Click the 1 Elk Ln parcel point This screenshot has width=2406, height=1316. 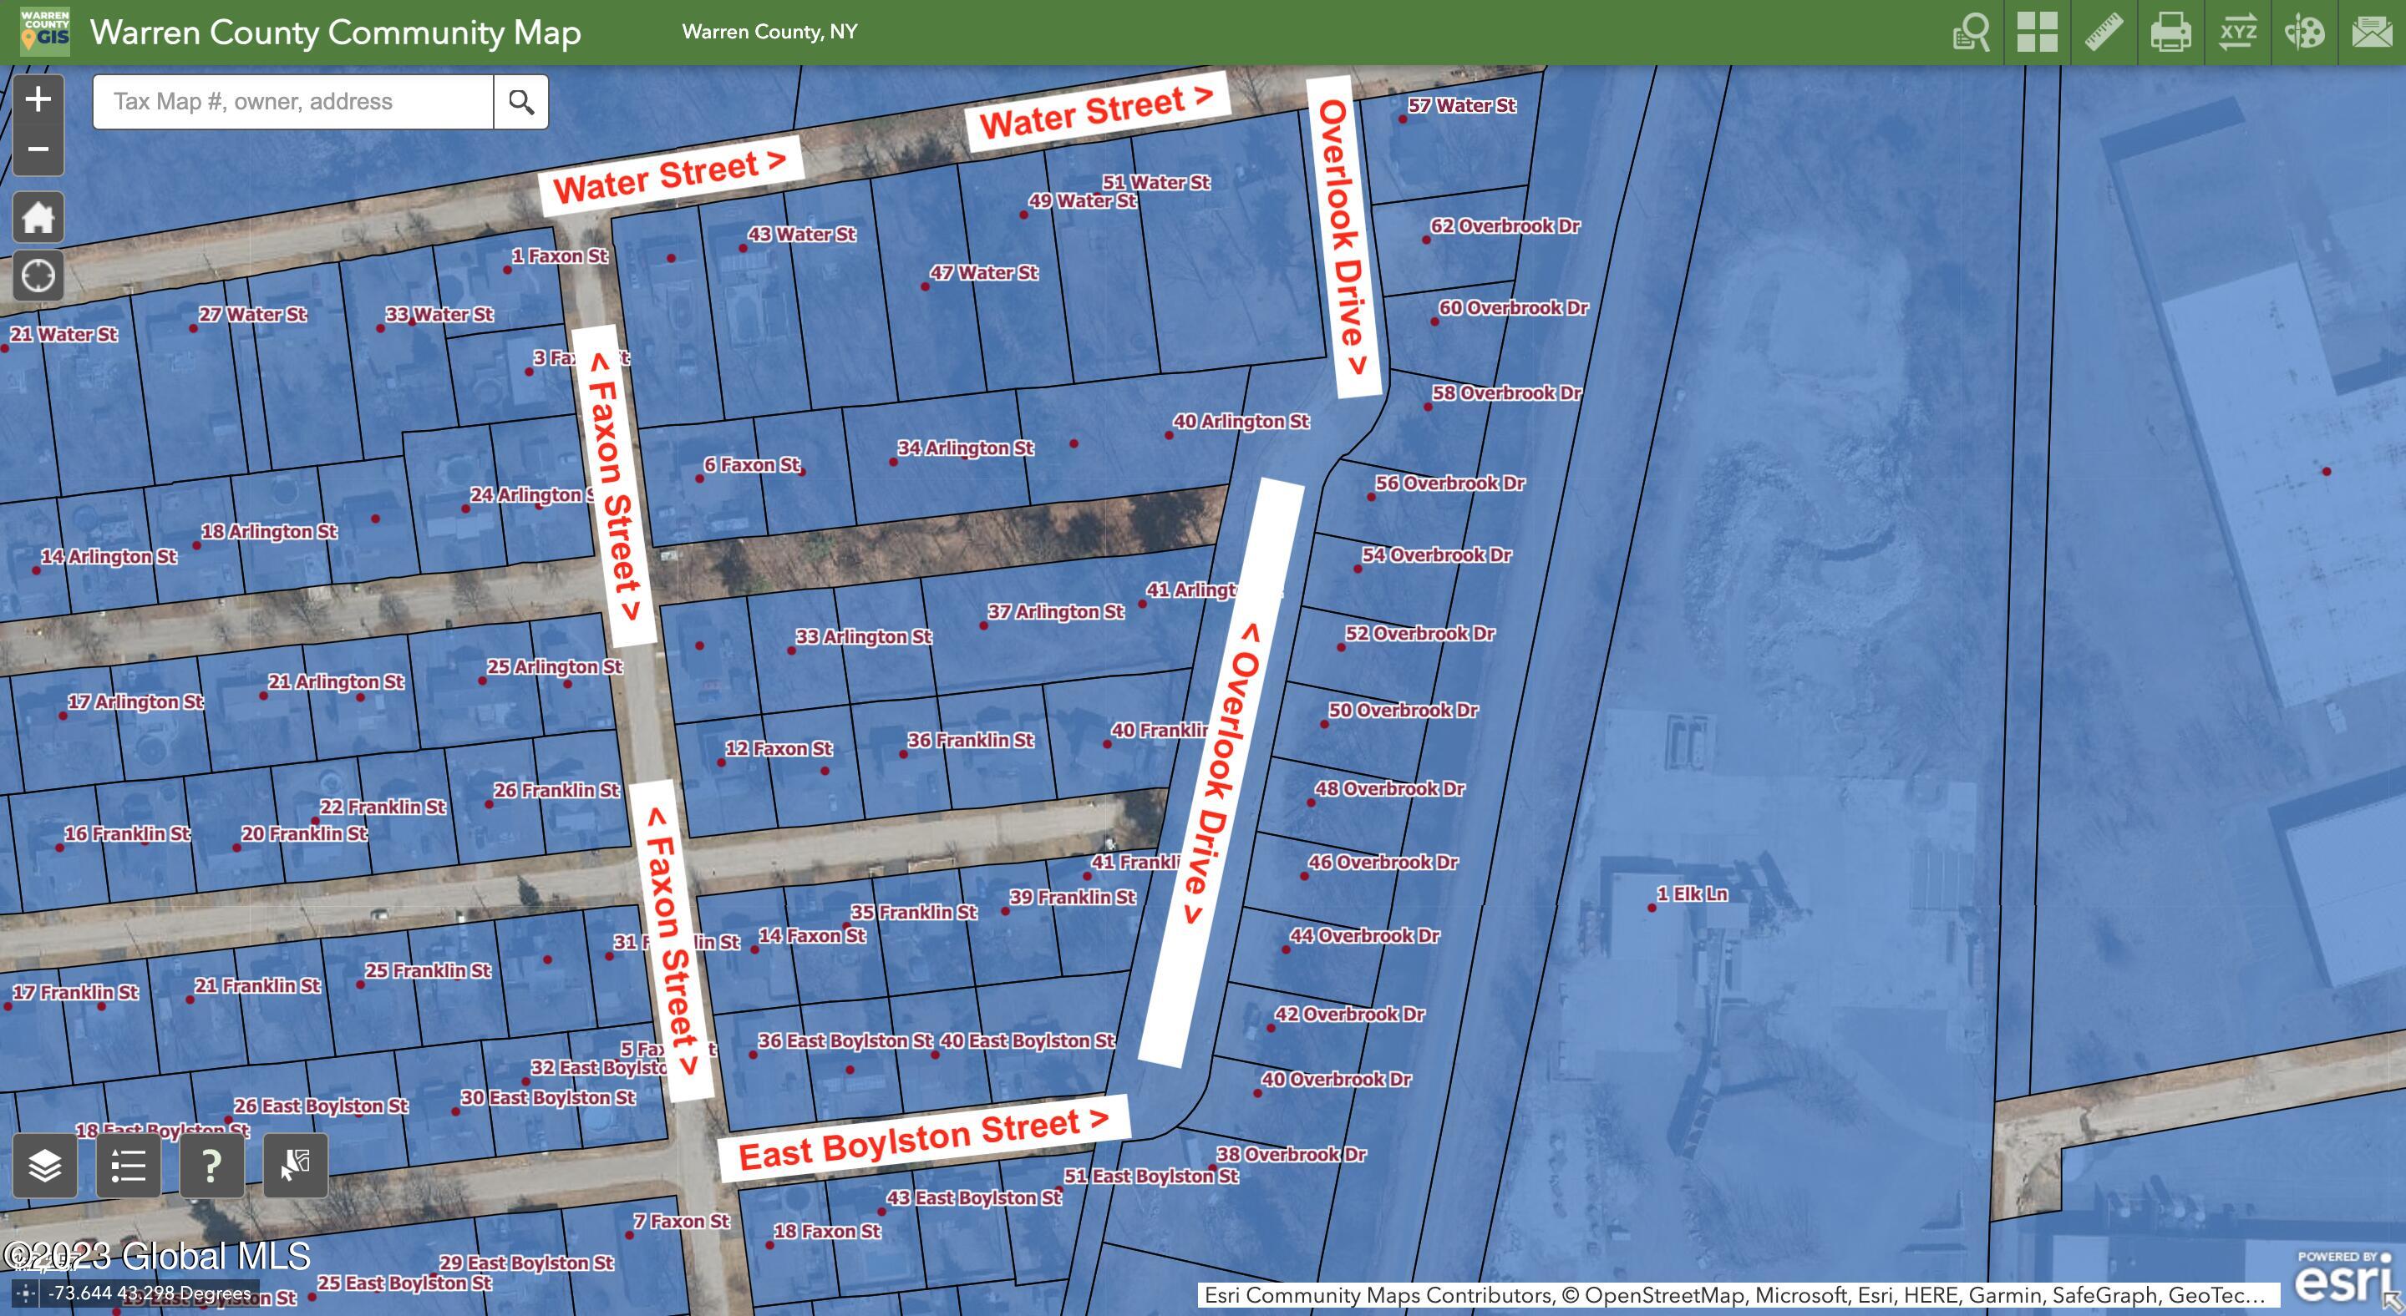tap(1652, 907)
